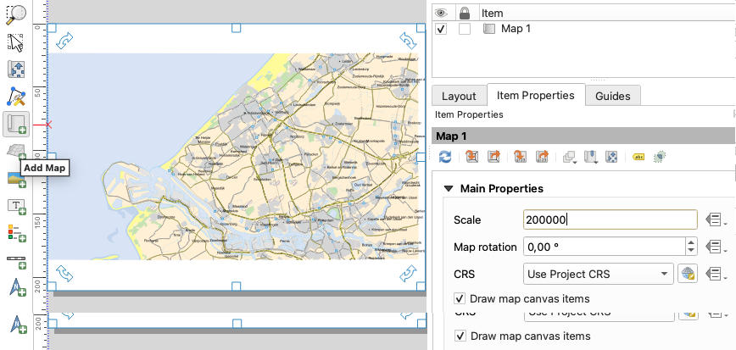Open the Labeling Settings abc icon
The width and height of the screenshot is (736, 350).
click(638, 157)
